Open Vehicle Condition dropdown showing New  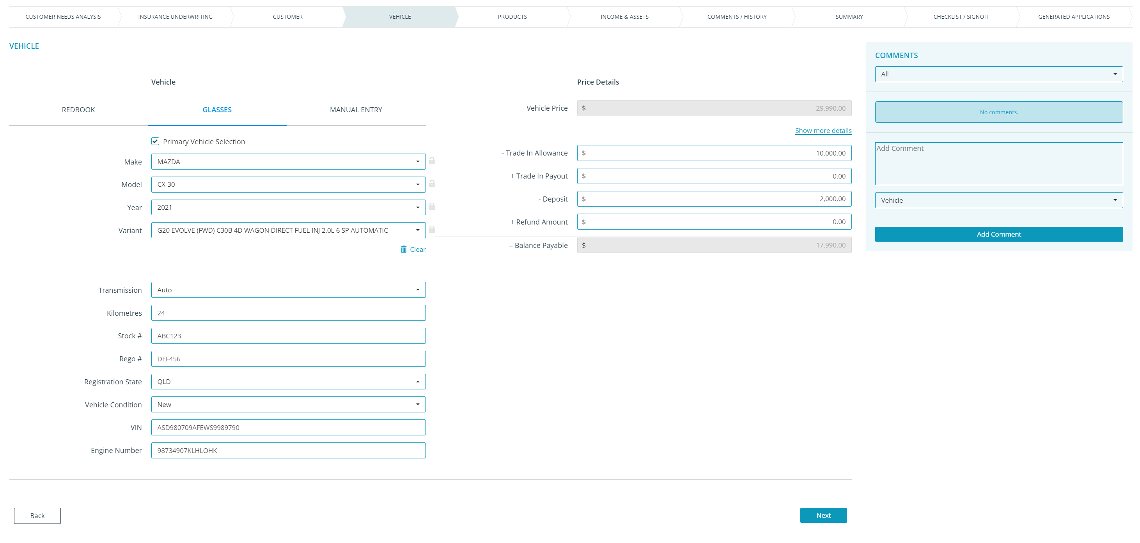click(288, 405)
